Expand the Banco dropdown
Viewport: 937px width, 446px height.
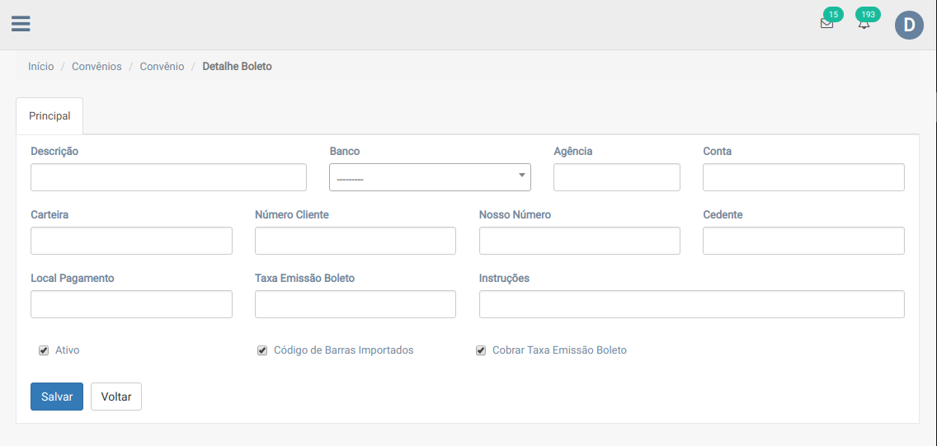[x=430, y=177]
